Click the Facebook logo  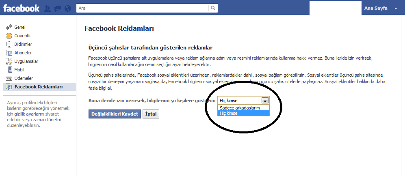[x=21, y=8]
